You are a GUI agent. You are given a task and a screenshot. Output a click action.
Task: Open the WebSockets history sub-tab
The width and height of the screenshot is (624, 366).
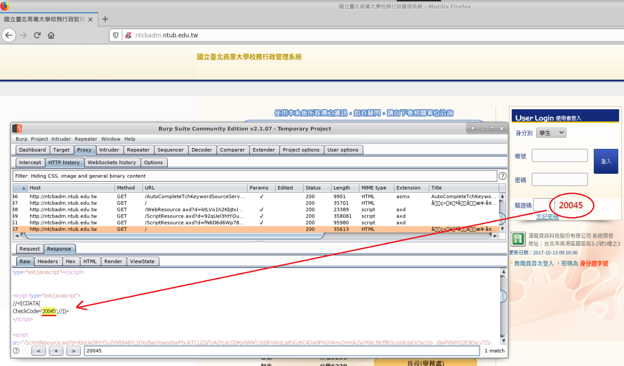pyautogui.click(x=112, y=162)
